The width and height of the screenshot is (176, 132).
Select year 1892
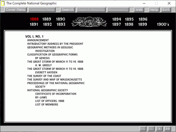[x=47, y=24]
